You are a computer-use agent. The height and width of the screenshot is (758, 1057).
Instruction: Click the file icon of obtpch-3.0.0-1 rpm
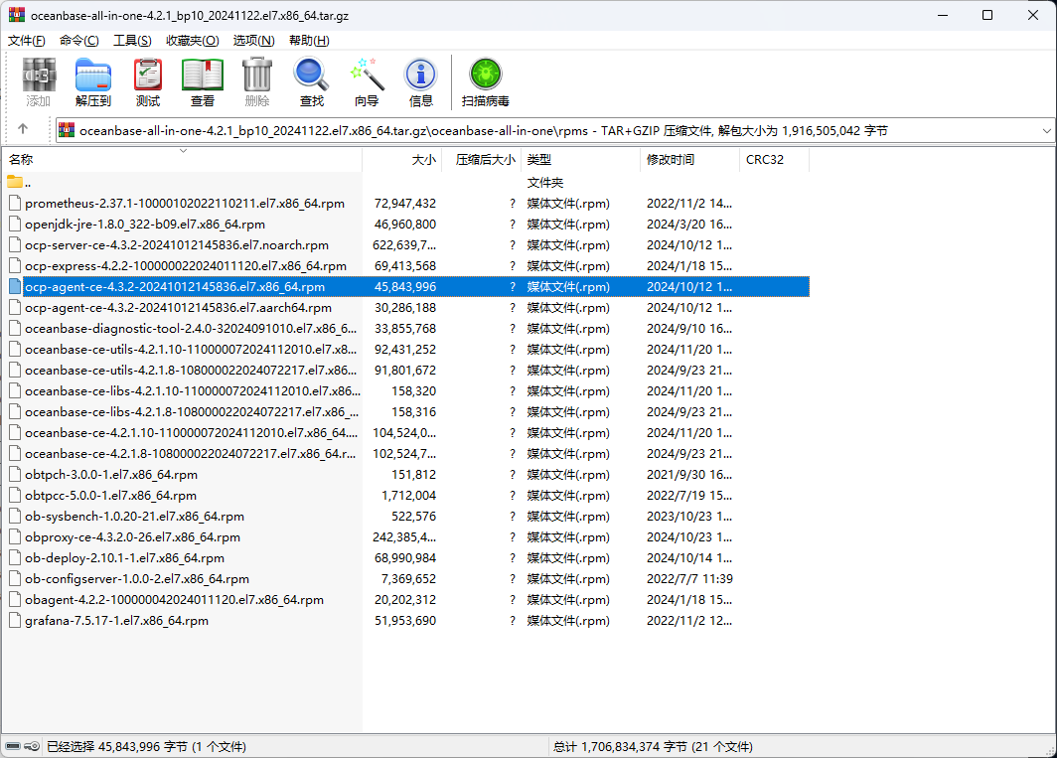coord(15,474)
